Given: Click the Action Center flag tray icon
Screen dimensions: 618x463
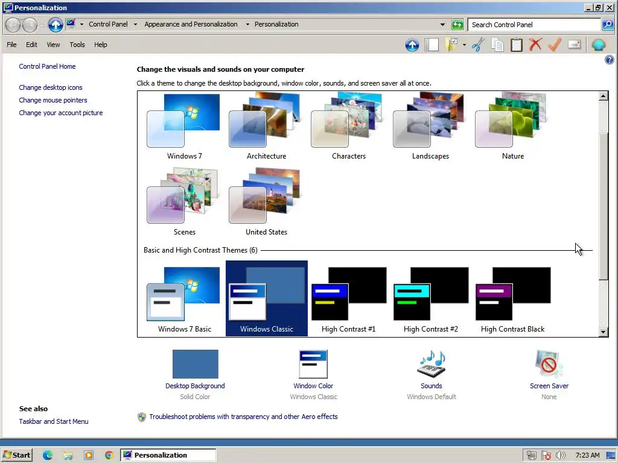Looking at the screenshot, I should (x=546, y=456).
